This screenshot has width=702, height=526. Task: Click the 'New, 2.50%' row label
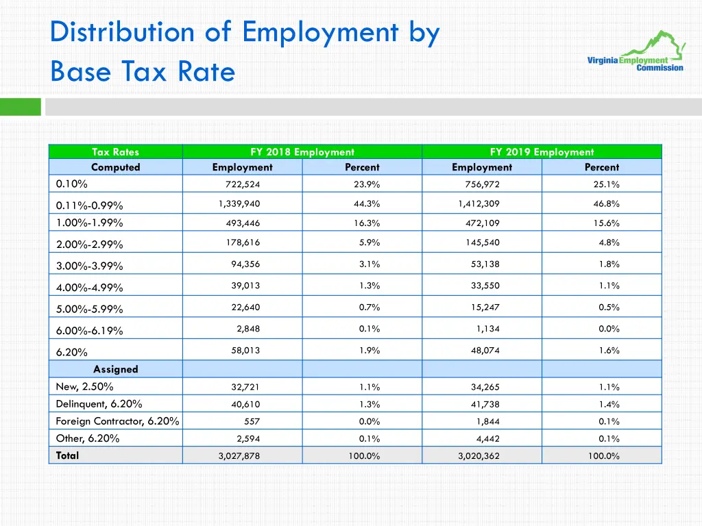(84, 386)
